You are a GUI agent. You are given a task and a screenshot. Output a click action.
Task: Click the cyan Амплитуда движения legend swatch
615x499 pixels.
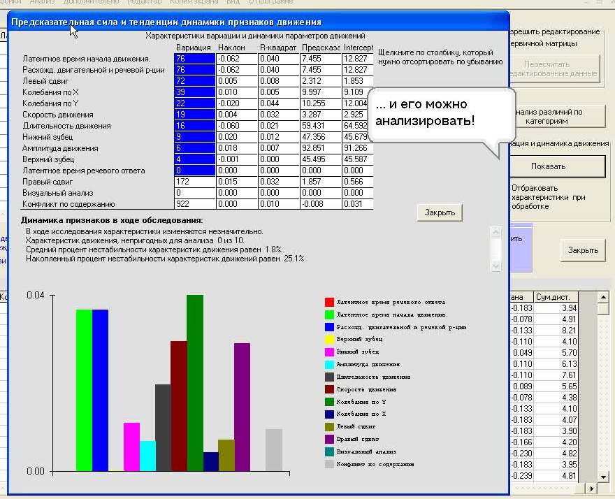pyautogui.click(x=329, y=364)
